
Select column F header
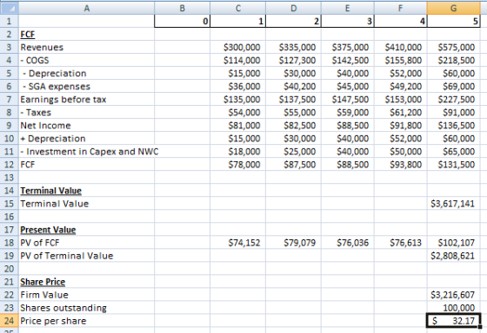pos(401,8)
